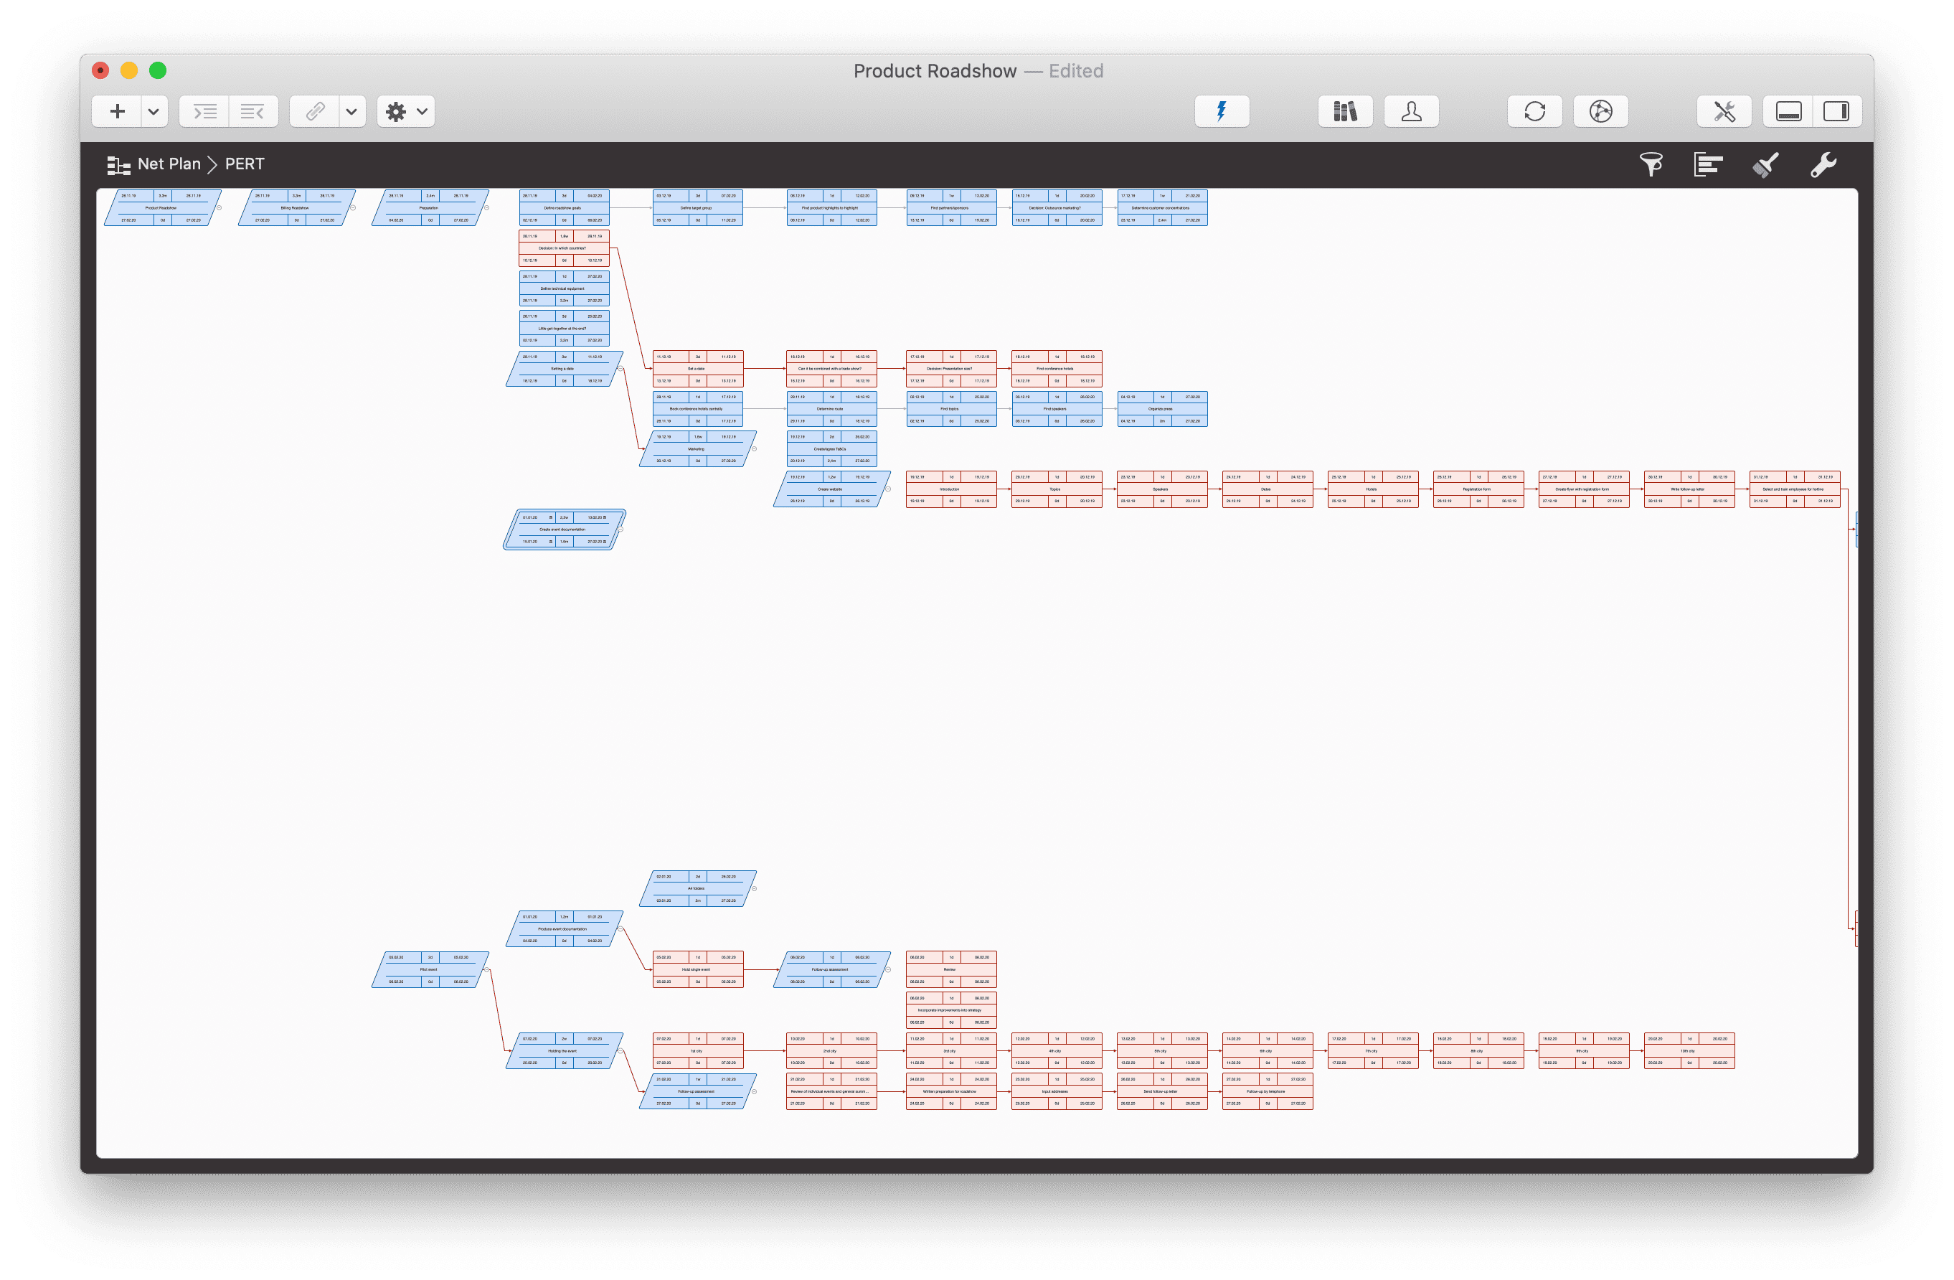Collapse the Setting a date group node

[620, 370]
